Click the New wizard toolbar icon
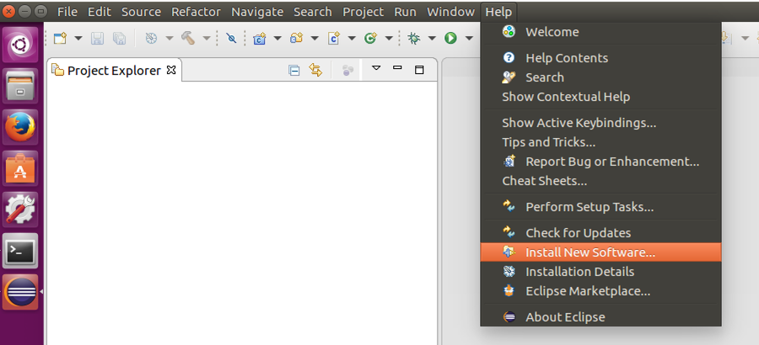Image resolution: width=759 pixels, height=345 pixels. (60, 38)
